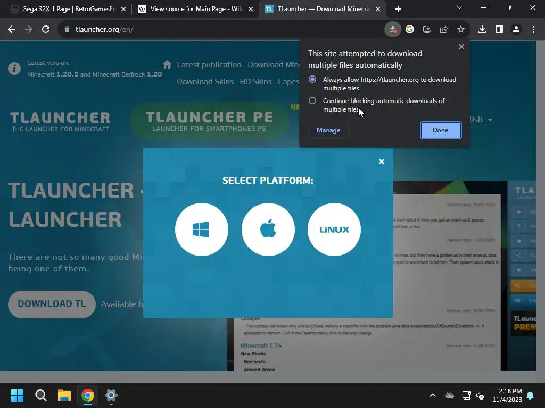Open the taskbar clock showing 2:18 PM

click(507, 395)
